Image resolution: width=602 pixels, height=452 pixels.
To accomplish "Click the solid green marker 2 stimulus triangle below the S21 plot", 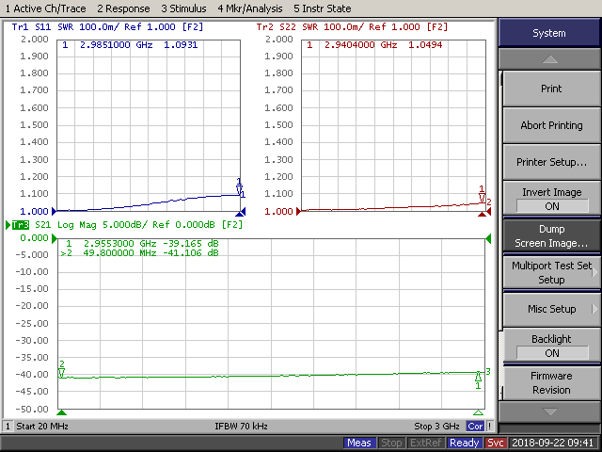I will click(61, 412).
